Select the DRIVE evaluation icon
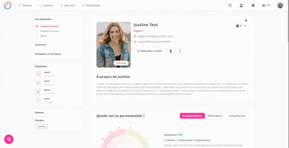This screenshot has height=148, width=289. pos(38,83)
